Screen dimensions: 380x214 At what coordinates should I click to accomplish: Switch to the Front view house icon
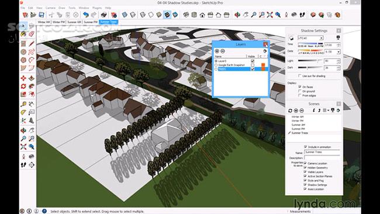202,15
